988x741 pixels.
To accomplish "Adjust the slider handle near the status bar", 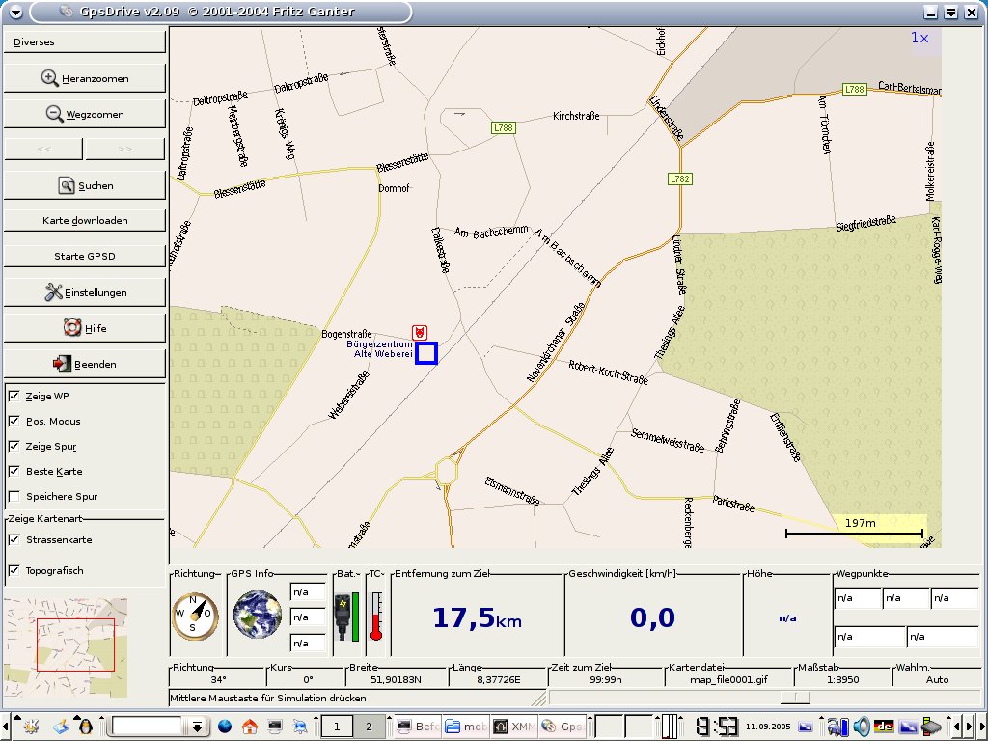I will (795, 697).
